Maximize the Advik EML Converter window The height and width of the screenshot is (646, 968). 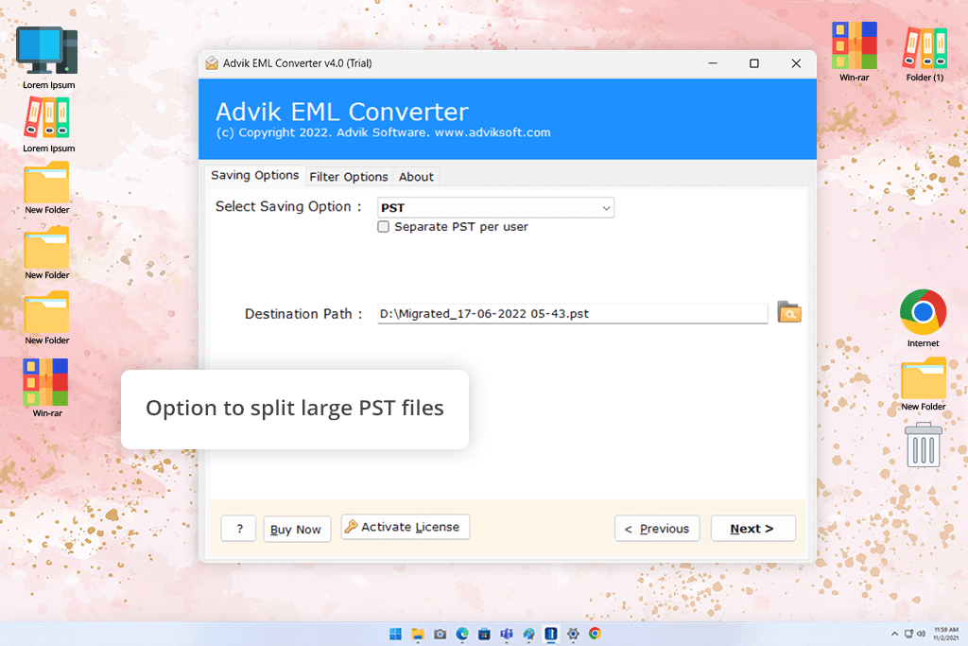753,63
